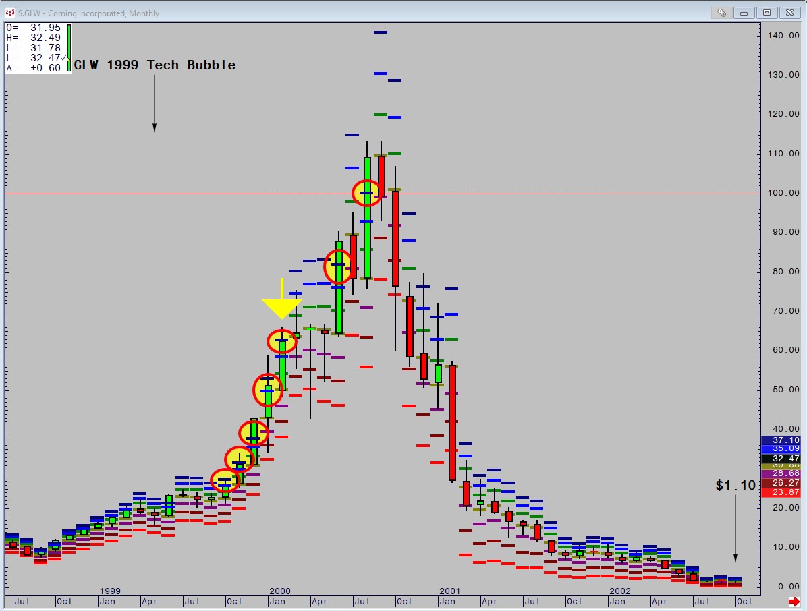Click the black 32.47 last price tag
Screen dimensions: 807x611
[781, 459]
